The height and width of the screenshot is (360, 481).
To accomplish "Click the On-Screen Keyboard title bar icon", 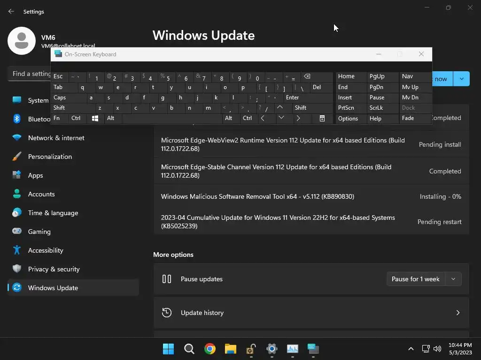I will 58,54.
